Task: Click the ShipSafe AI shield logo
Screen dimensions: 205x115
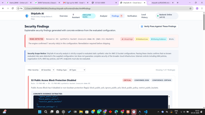Action: (x=27, y=16)
